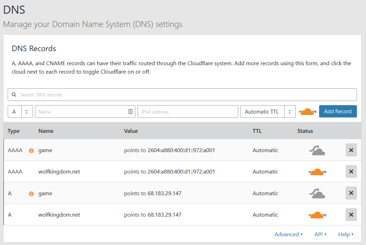Expand the API section
The width and height of the screenshot is (366, 245).
(320, 234)
